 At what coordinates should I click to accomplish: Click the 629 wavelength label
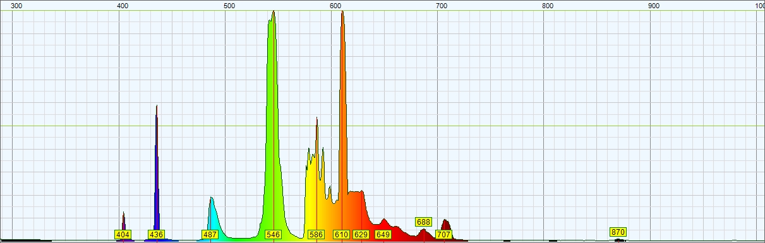(361, 234)
